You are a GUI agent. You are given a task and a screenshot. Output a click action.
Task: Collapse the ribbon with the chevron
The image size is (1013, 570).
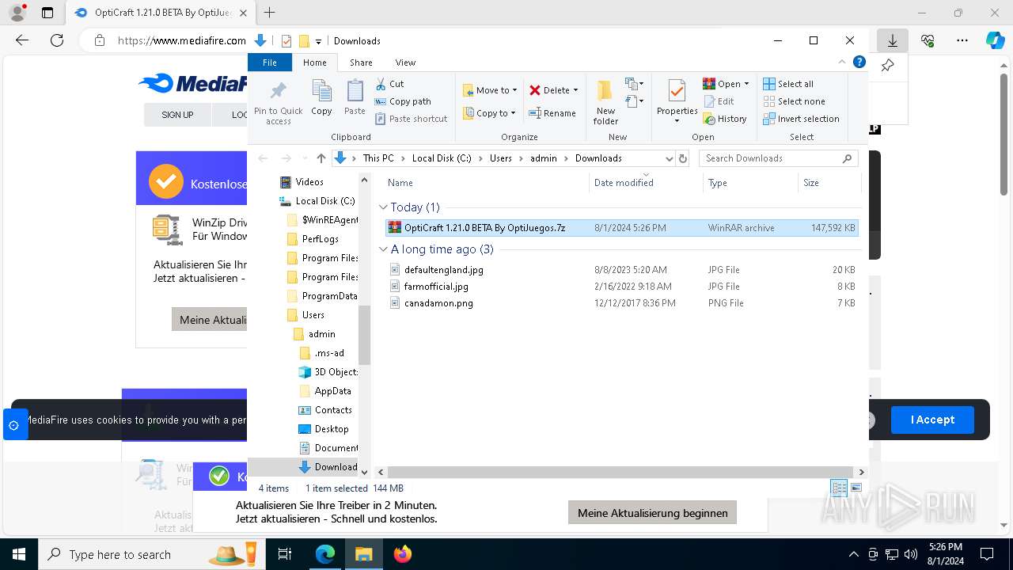point(842,63)
